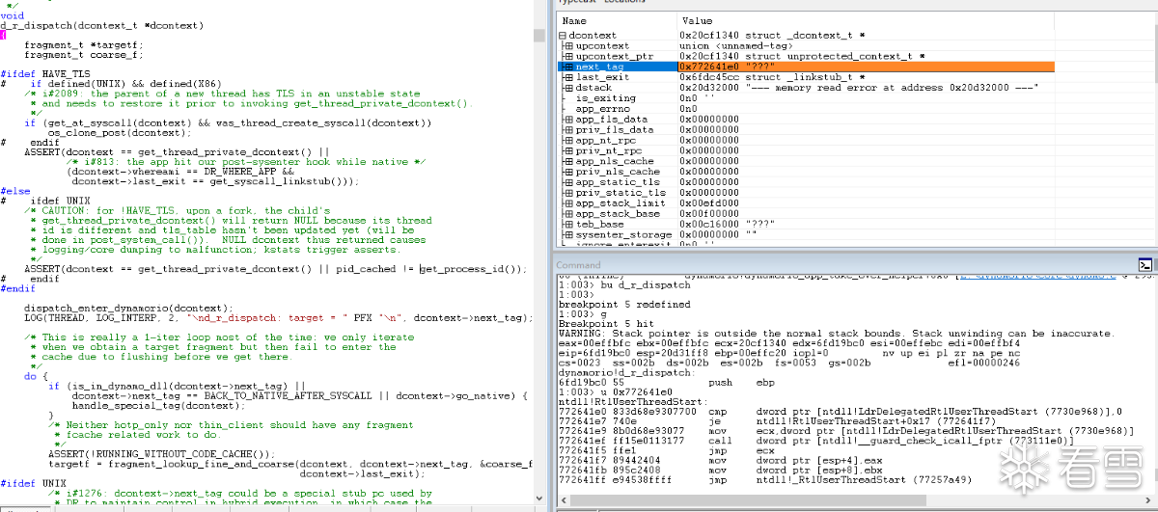Expand the app_stack_base node
The height and width of the screenshot is (512, 1158).
[569, 214]
